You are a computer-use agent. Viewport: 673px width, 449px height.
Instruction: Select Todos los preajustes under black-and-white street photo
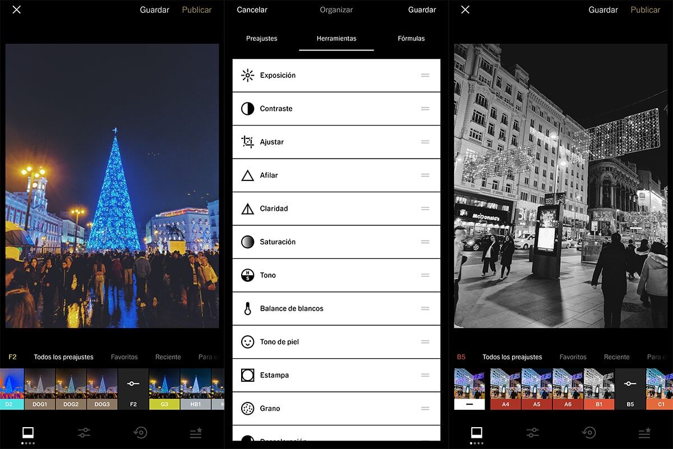[x=512, y=357]
